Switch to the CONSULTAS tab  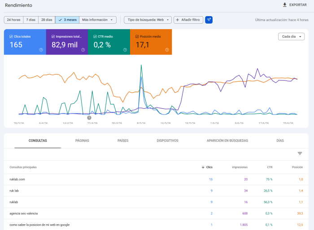38,141
